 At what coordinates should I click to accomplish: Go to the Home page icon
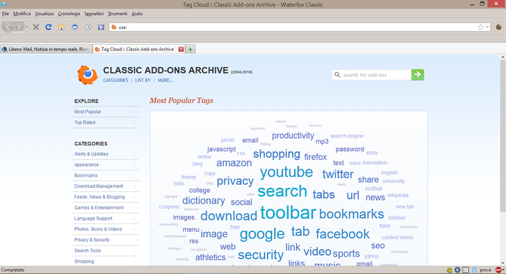coord(61,27)
